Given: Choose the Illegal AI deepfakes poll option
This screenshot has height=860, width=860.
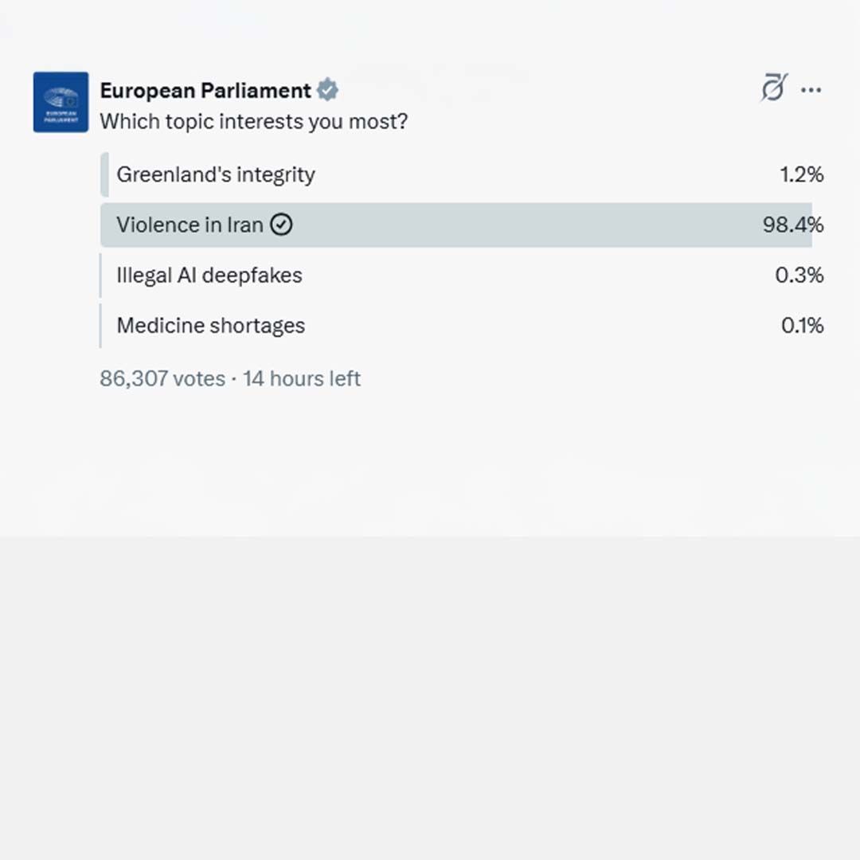Looking at the screenshot, I should [209, 276].
